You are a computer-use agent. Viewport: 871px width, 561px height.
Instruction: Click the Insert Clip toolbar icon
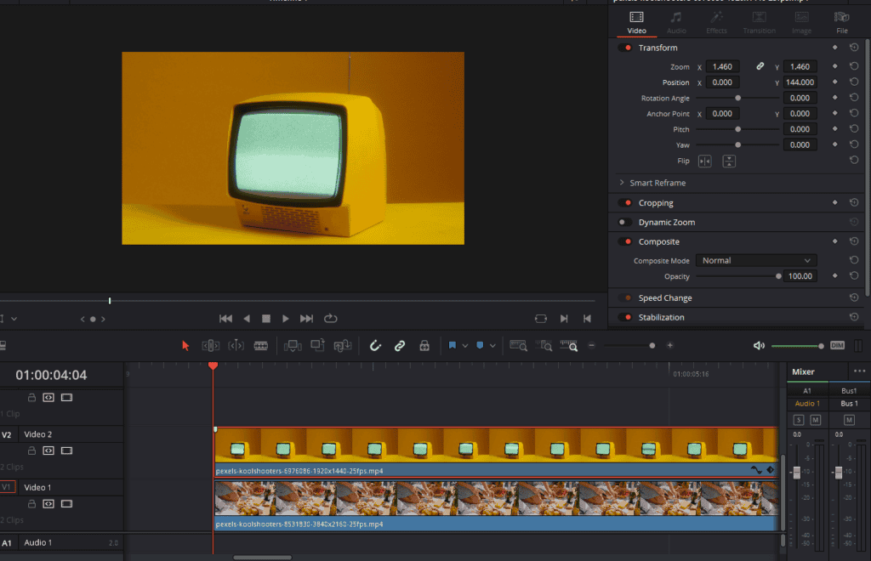click(x=293, y=346)
